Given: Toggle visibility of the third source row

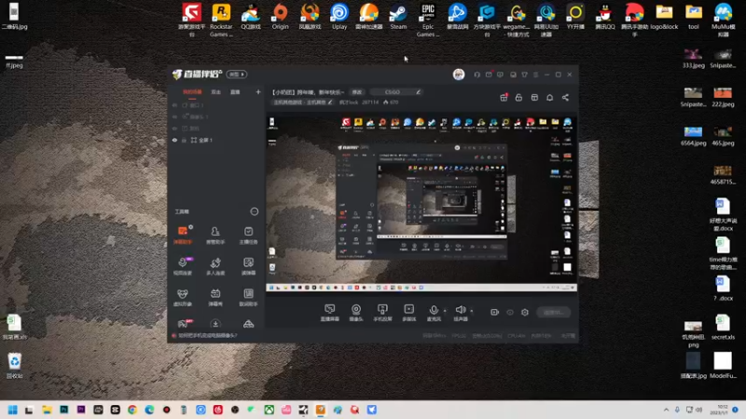Looking at the screenshot, I should (174, 128).
